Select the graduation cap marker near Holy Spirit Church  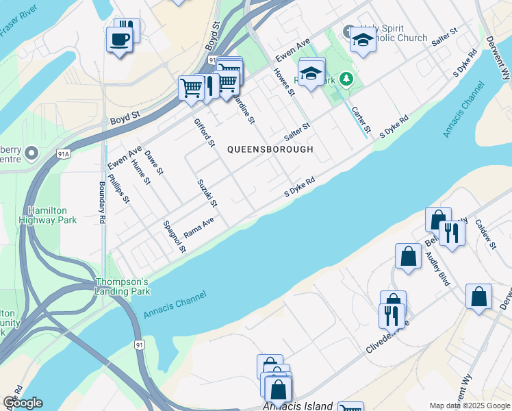coord(363,42)
